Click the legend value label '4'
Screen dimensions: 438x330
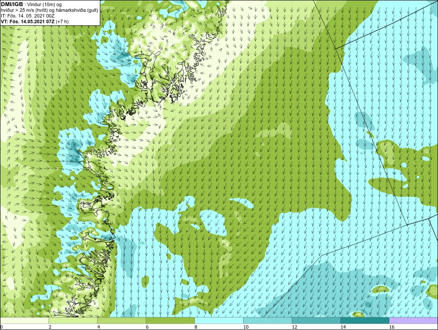pos(99,327)
